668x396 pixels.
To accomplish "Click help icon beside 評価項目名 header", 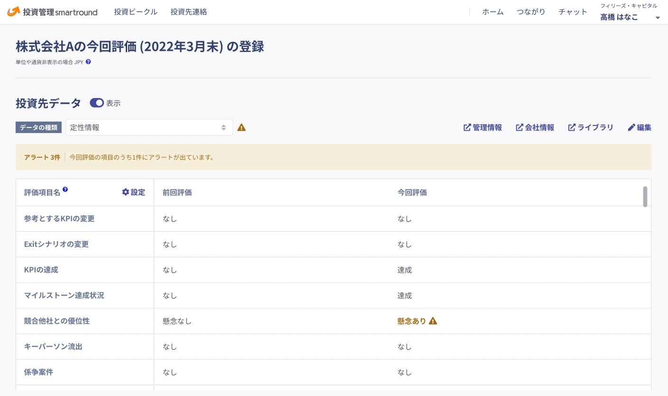I will click(65, 189).
